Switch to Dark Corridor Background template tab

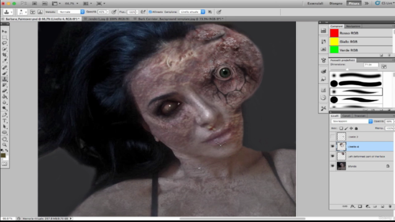coord(180,19)
